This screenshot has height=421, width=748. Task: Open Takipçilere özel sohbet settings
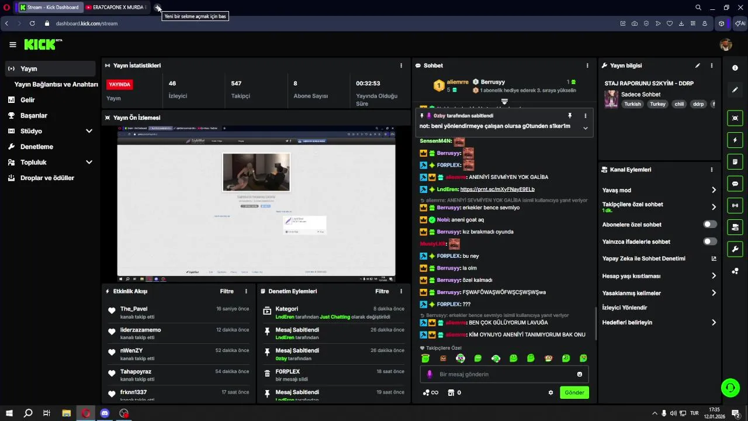[659, 207]
